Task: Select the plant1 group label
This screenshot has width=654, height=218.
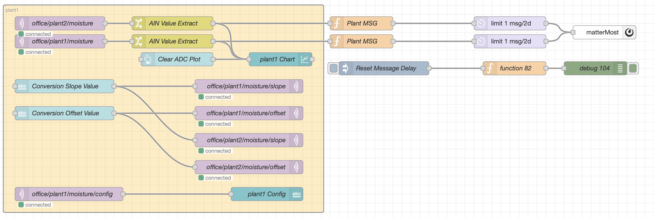Action: tap(12, 10)
